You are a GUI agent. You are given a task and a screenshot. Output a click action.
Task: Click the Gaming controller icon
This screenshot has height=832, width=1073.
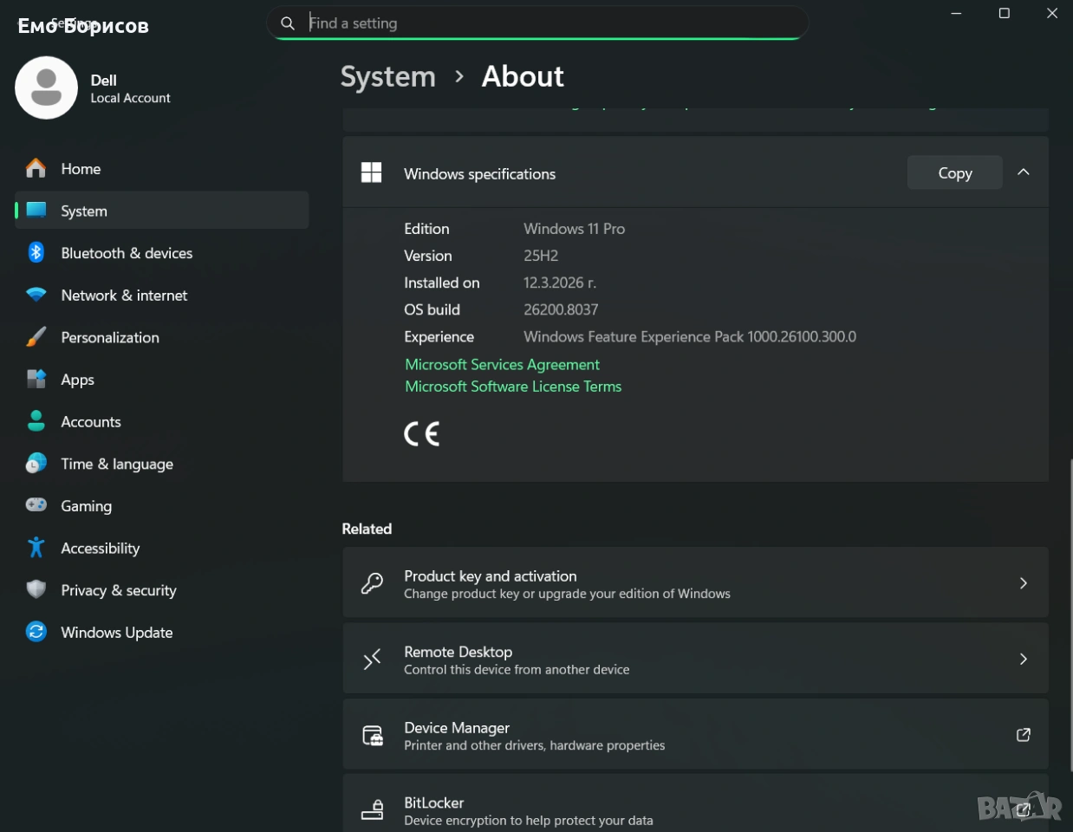36,505
